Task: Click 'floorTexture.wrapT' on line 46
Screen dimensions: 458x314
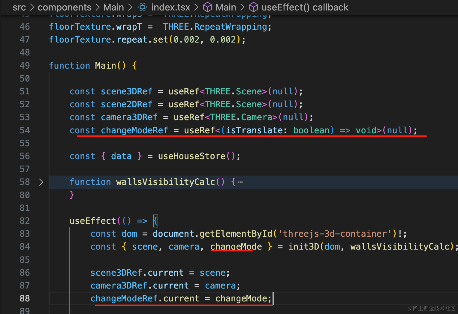Action: [x=95, y=27]
